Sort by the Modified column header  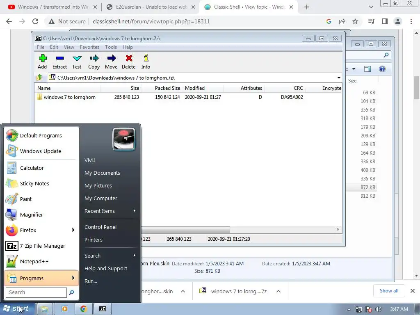203,88
